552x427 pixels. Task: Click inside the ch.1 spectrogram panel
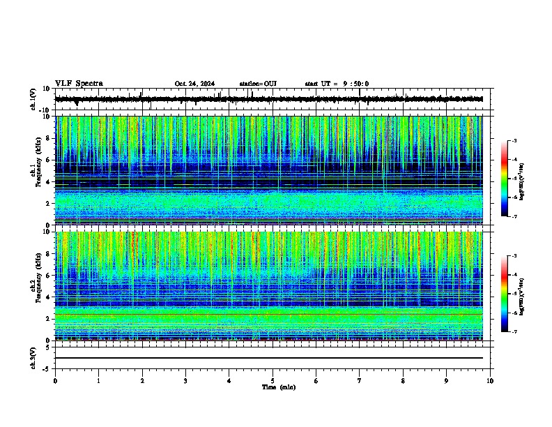[x=268, y=170]
